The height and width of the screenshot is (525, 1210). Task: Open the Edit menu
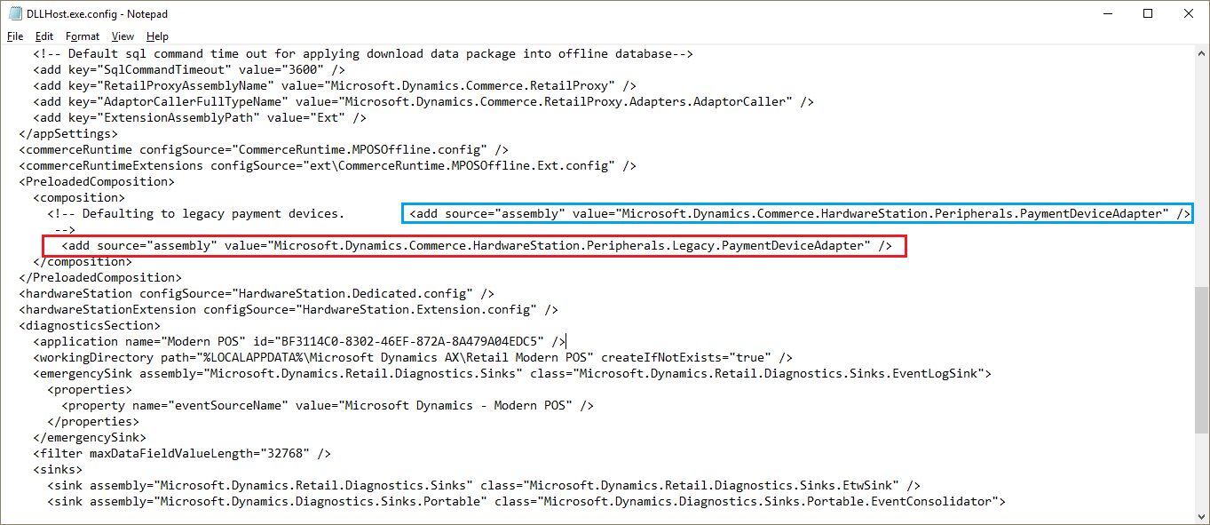(44, 36)
